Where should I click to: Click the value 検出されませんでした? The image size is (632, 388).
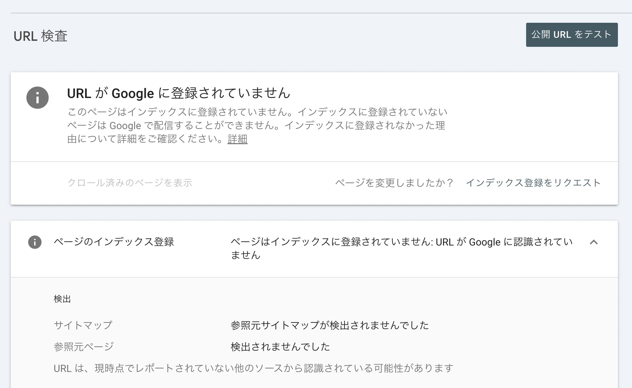click(x=280, y=347)
